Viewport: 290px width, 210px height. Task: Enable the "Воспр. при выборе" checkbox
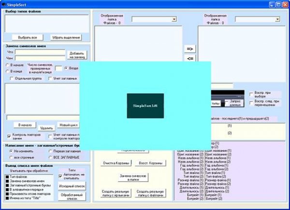click(x=251, y=94)
